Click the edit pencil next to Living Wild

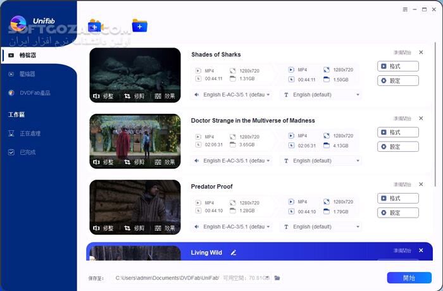point(234,252)
